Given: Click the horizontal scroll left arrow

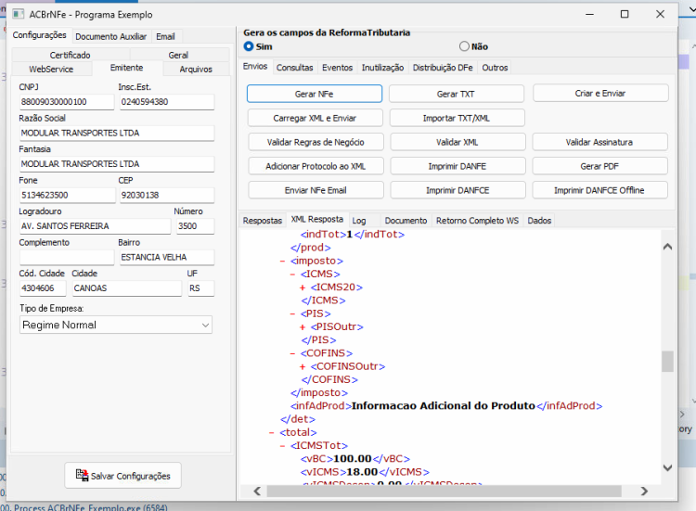Looking at the screenshot, I should (257, 491).
